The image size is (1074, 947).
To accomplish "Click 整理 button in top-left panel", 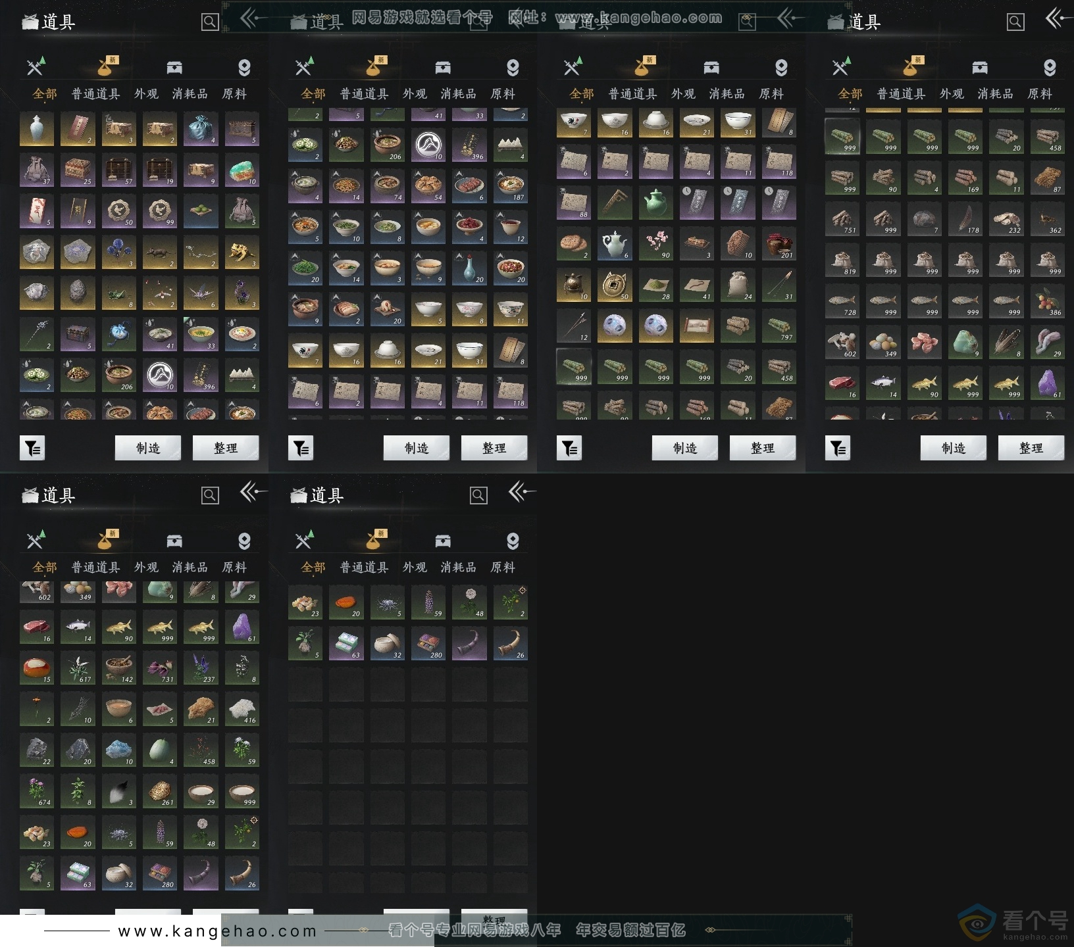I will (226, 448).
